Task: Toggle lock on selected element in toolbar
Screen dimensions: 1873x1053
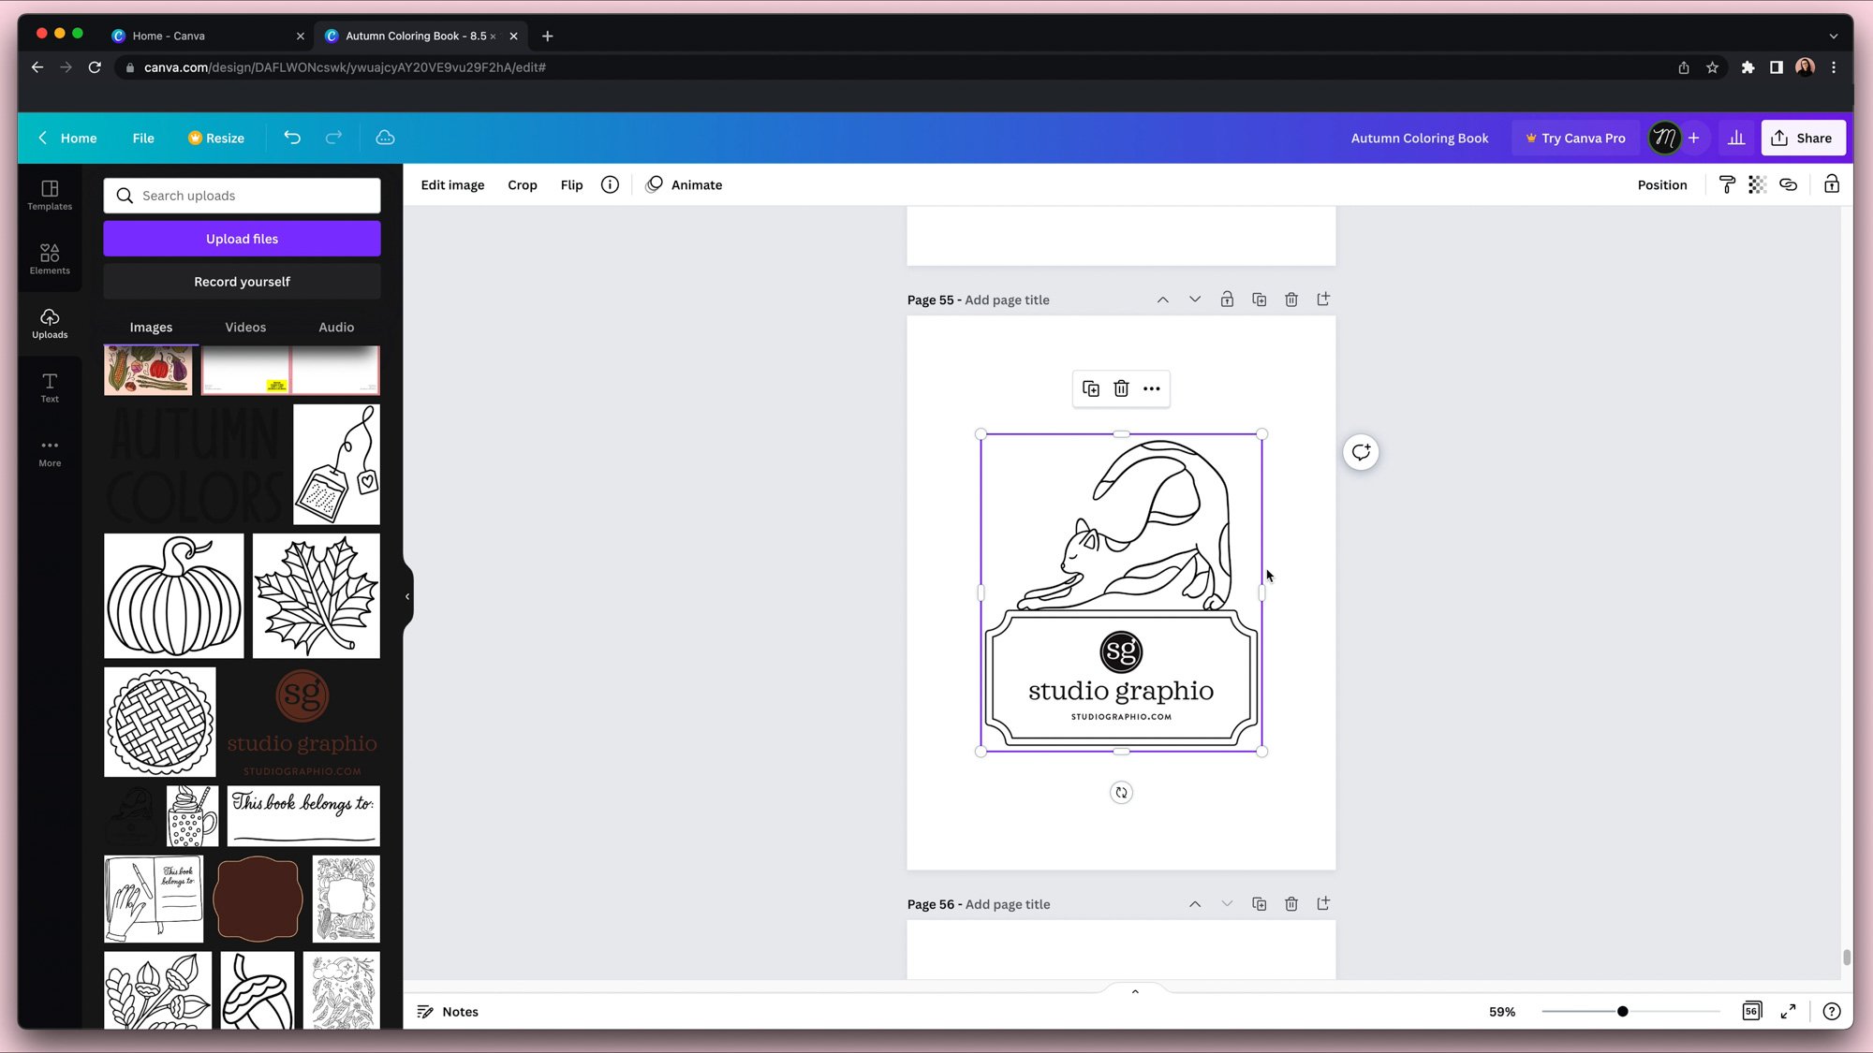Action: (1831, 184)
